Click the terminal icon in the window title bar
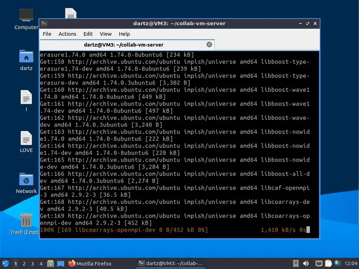The height and width of the screenshot is (269, 359). click(44, 23)
